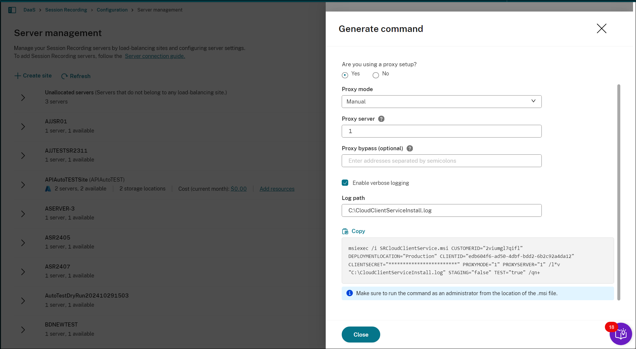This screenshot has height=349, width=636.
Task: Go to Session Recording breadcrumb
Action: tap(66, 10)
